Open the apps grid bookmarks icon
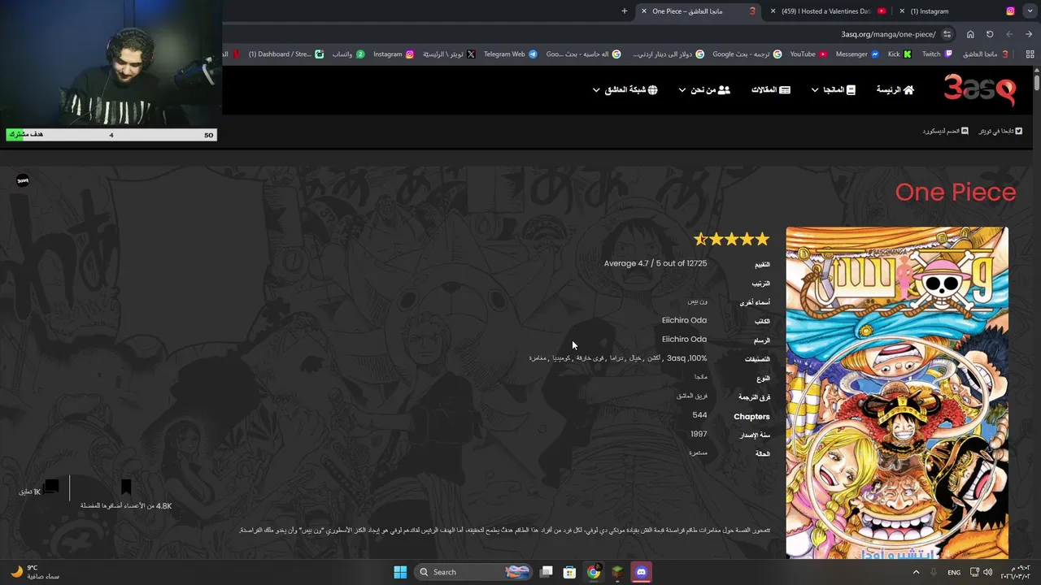The width and height of the screenshot is (1041, 585). click(x=1030, y=54)
